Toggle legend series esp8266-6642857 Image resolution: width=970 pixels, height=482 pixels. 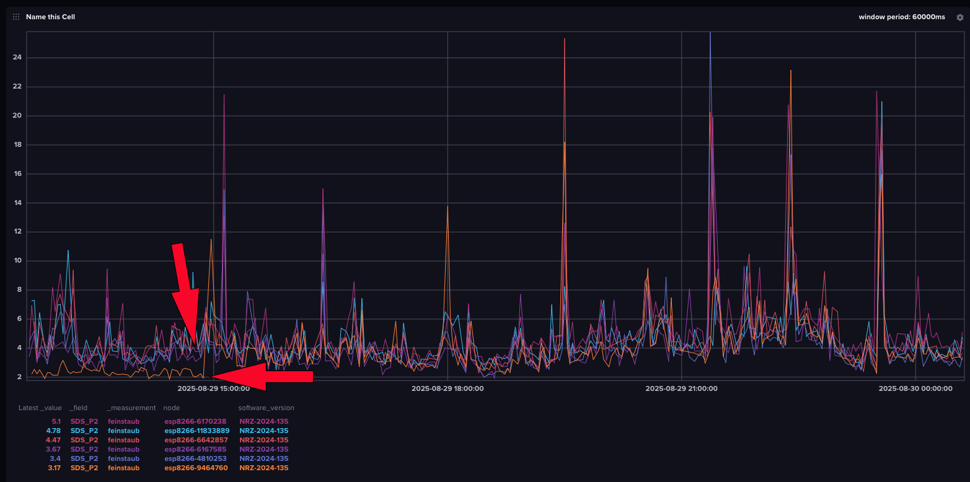coord(196,440)
